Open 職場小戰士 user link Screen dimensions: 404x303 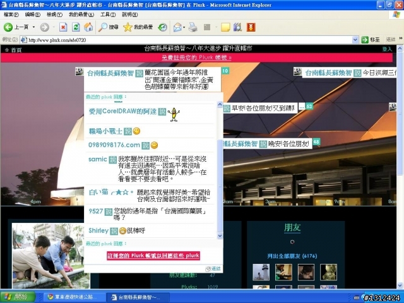105,131
